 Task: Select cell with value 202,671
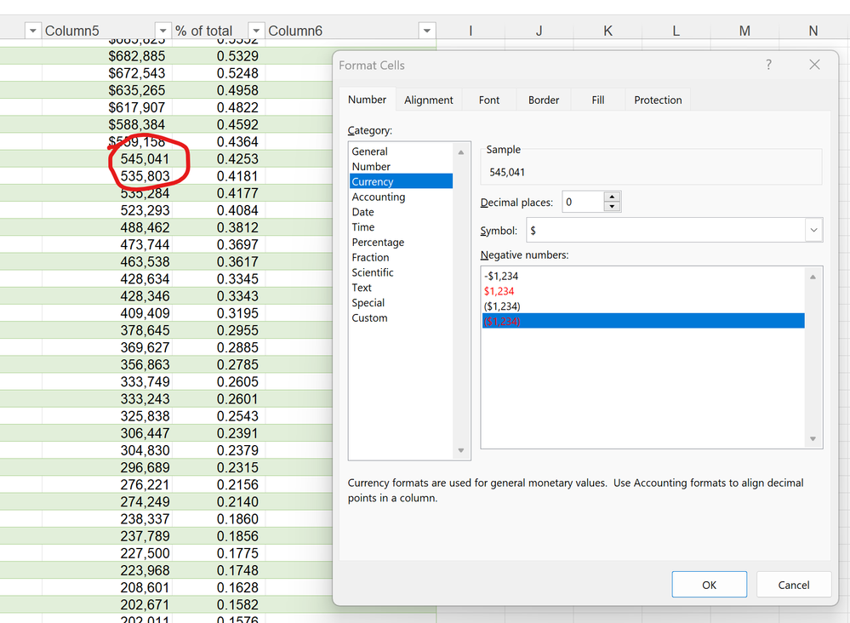107,604
